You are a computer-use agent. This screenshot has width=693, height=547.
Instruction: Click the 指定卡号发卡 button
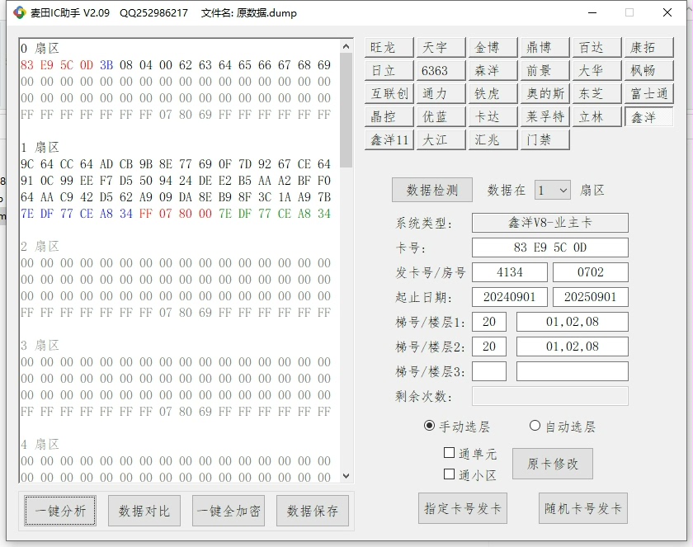[x=463, y=508]
